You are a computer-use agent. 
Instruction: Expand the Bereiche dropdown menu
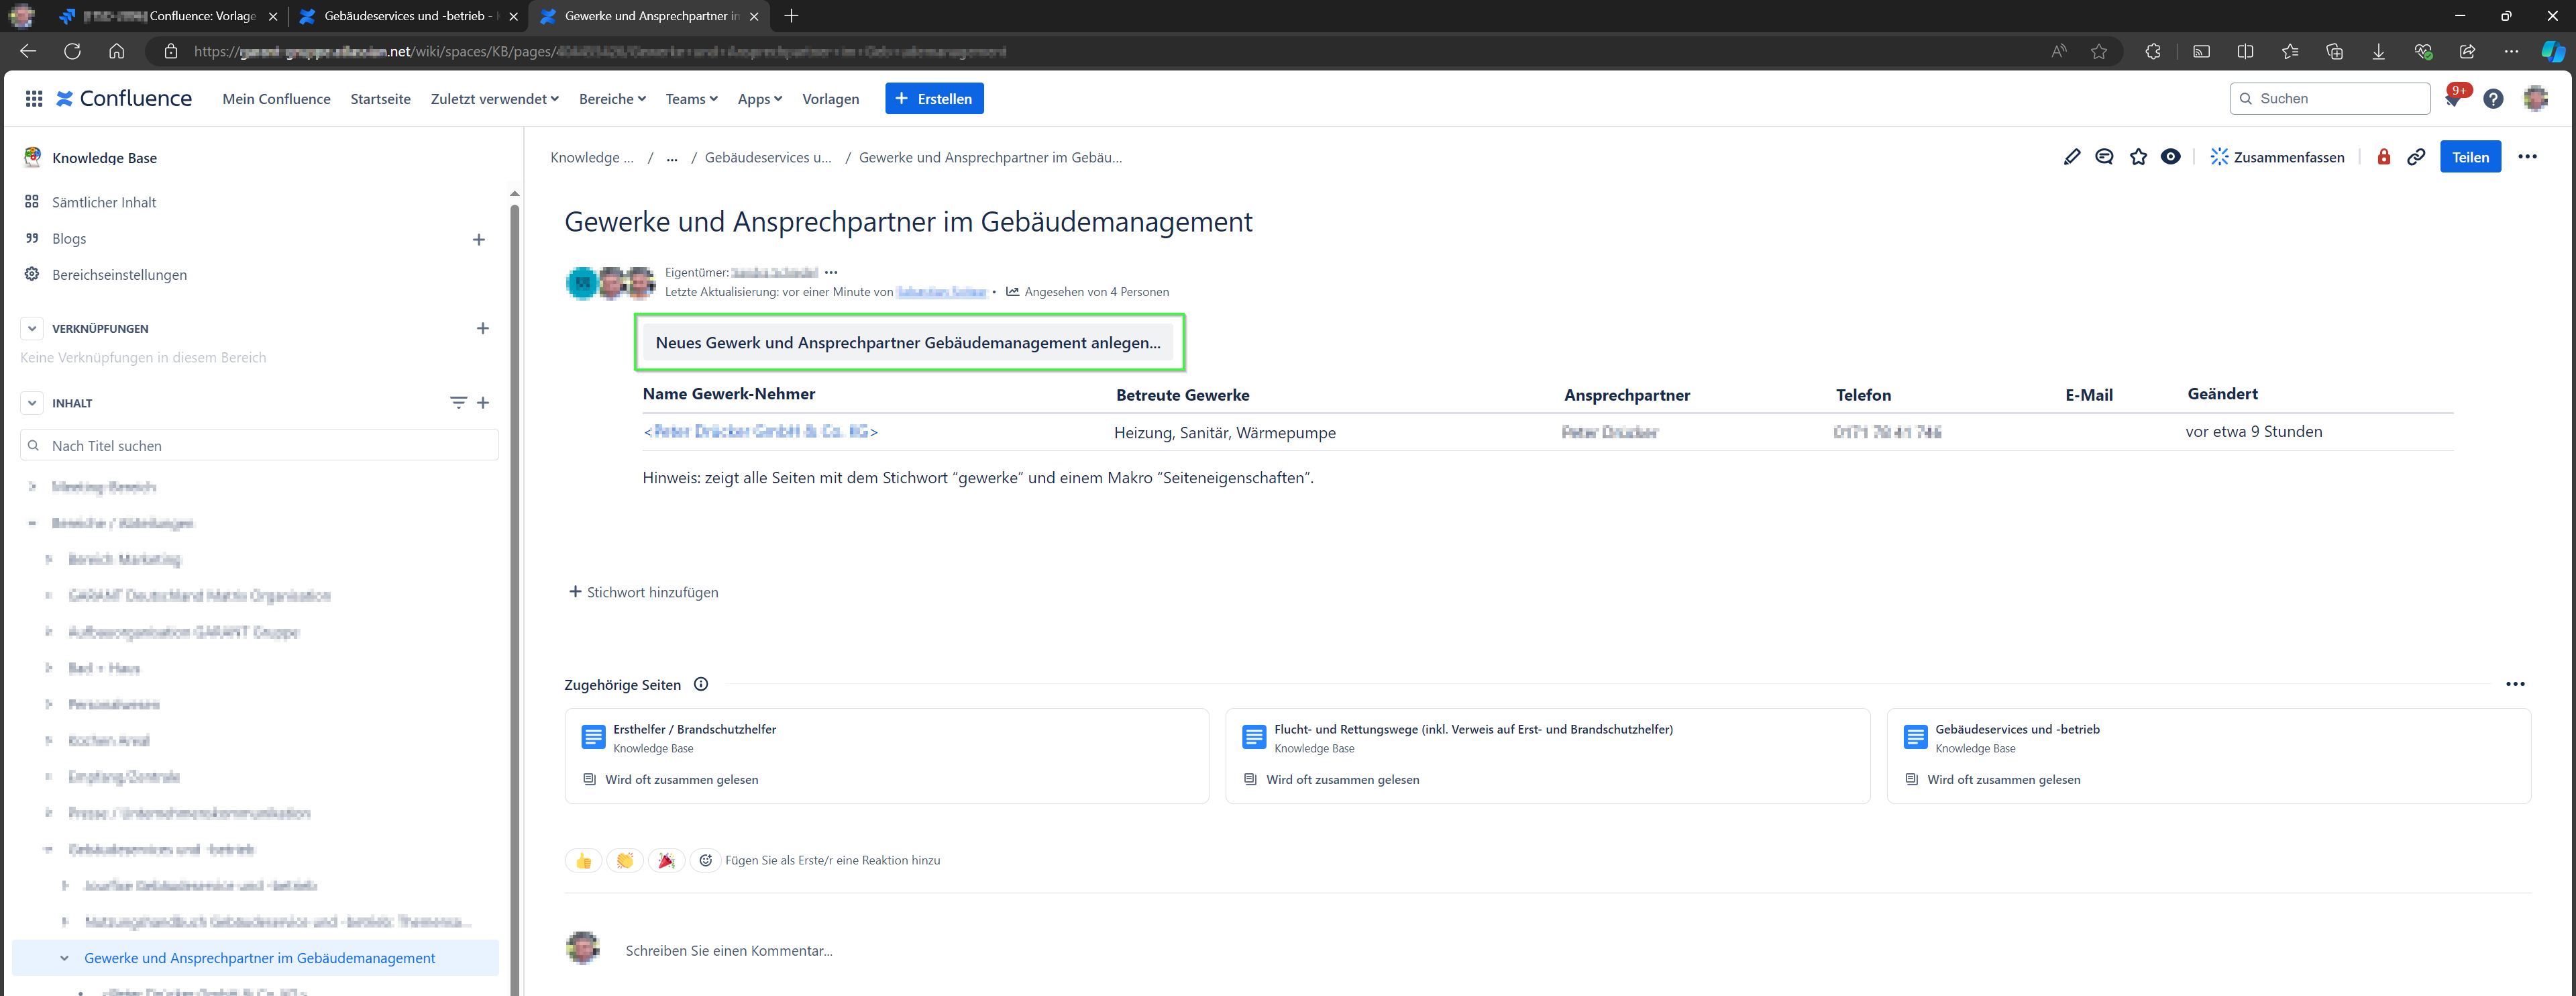[612, 99]
